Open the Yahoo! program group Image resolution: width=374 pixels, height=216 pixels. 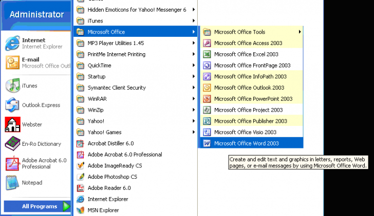click(x=135, y=121)
